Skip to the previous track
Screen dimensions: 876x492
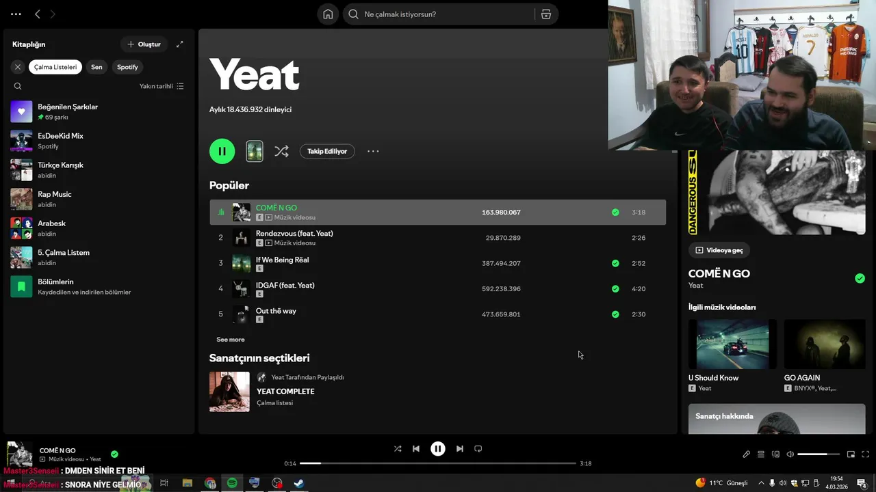click(416, 449)
